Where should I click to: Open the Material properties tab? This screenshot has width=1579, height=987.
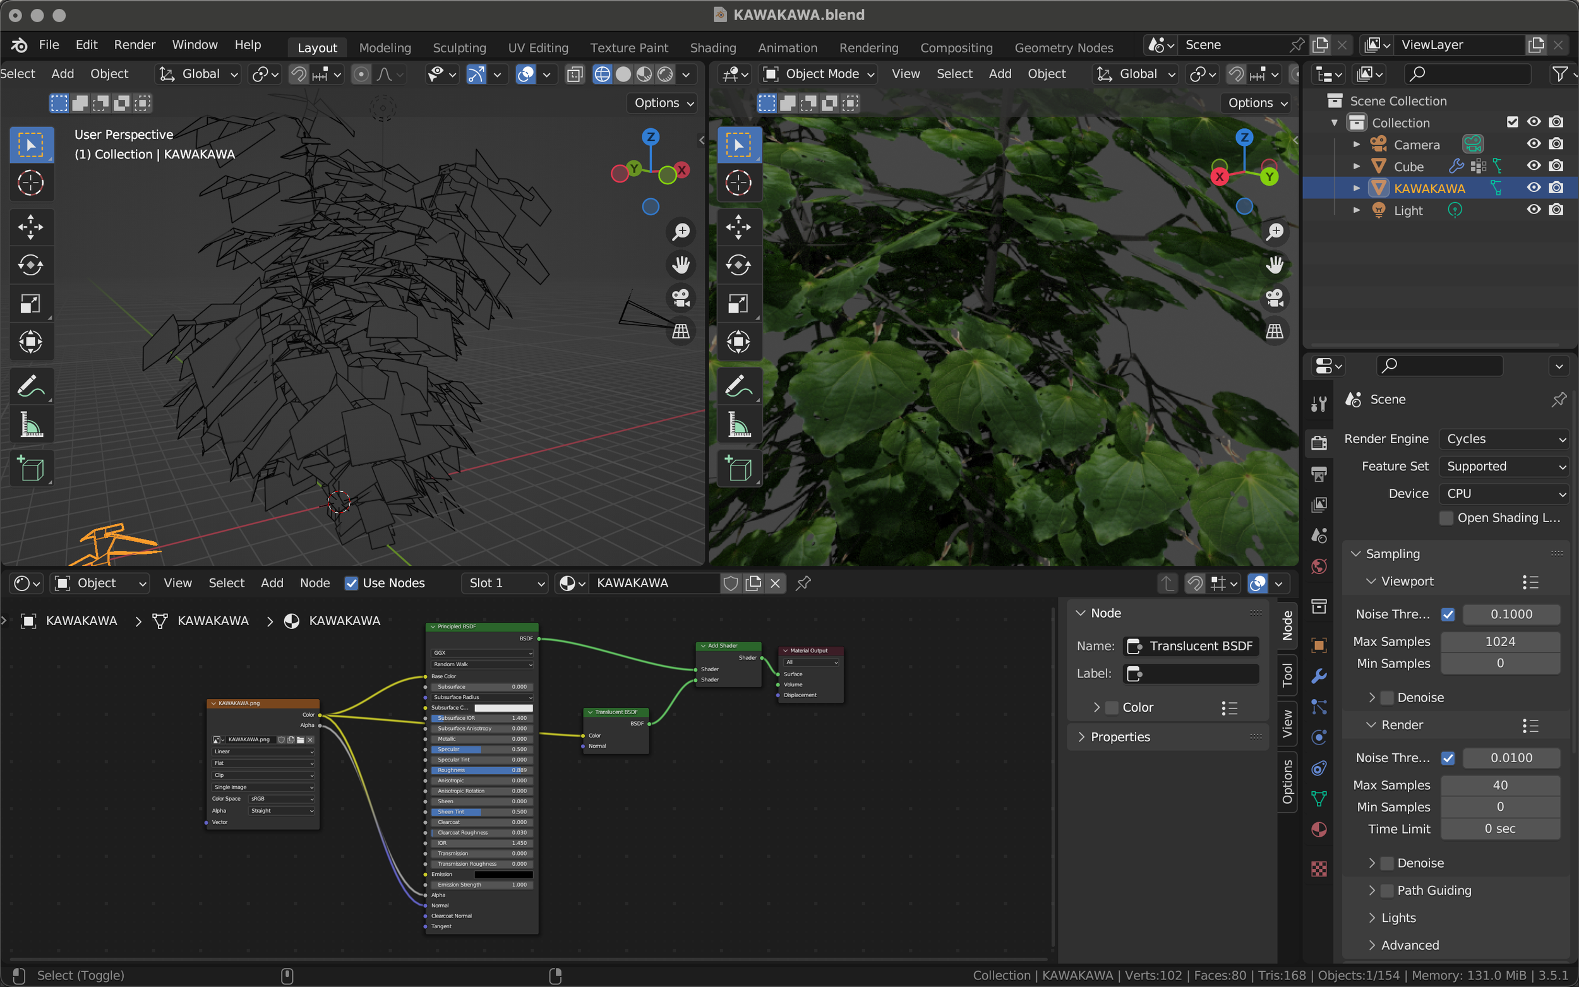tap(1319, 830)
